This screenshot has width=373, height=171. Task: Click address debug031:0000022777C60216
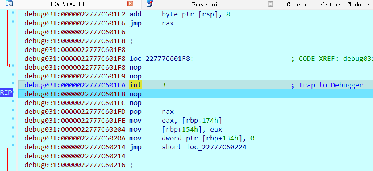[x=75, y=165]
